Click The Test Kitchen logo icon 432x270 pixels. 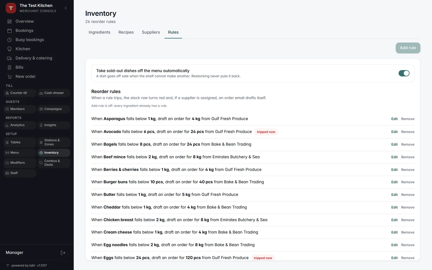[11, 8]
